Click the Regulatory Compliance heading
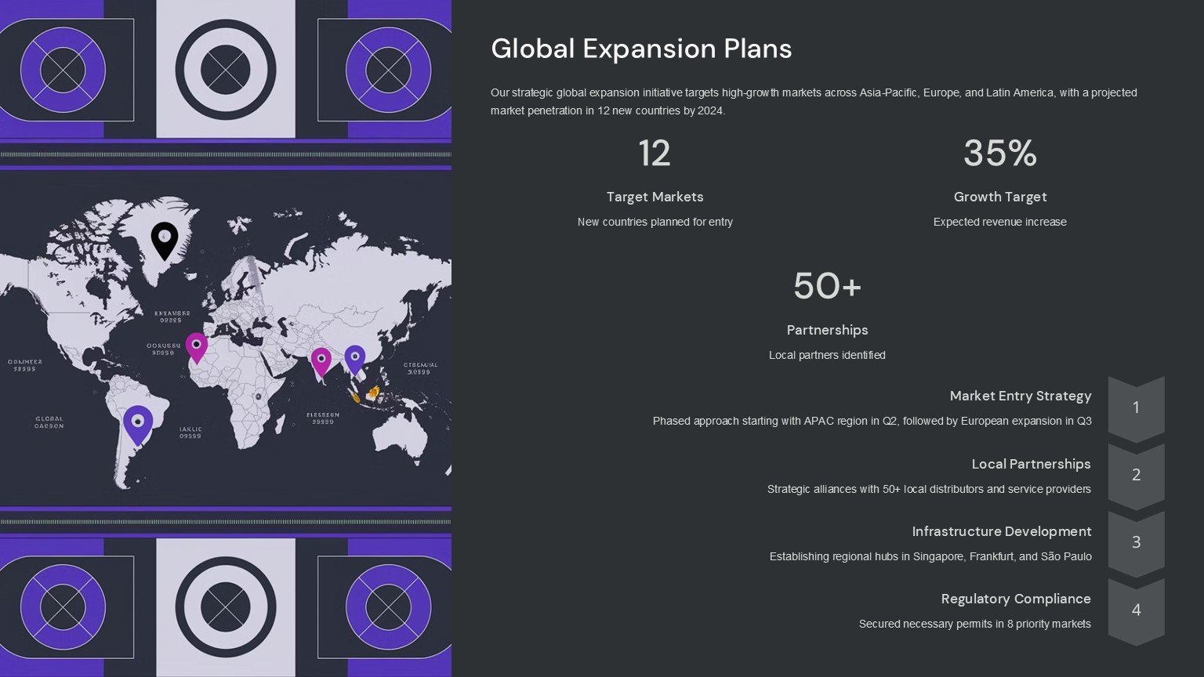The height and width of the screenshot is (677, 1204). tap(1015, 599)
